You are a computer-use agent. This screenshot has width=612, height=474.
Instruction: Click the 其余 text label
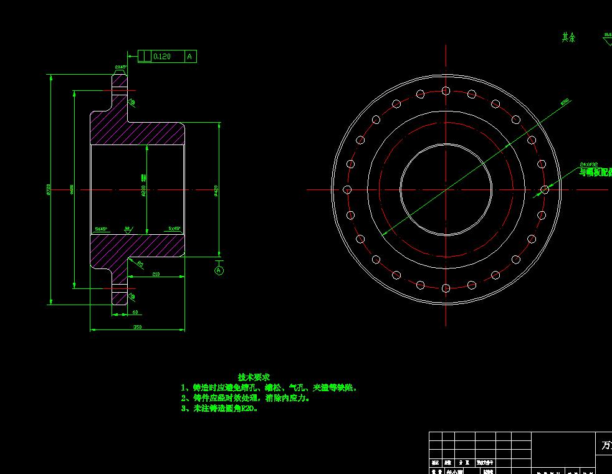(x=568, y=37)
